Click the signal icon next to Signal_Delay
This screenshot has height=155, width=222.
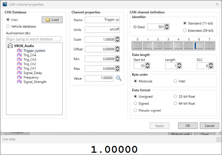[20, 73]
